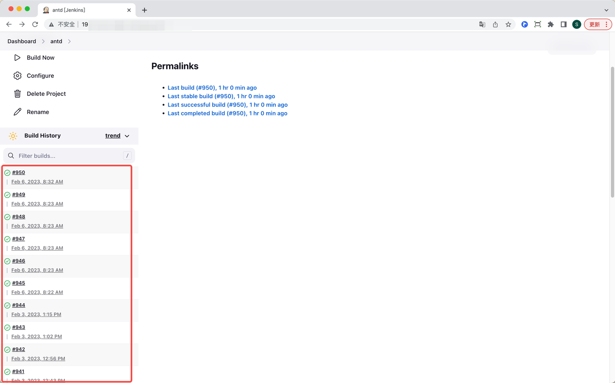This screenshot has width=615, height=383.
Task: Click success status icon for build #946
Action: click(7, 261)
